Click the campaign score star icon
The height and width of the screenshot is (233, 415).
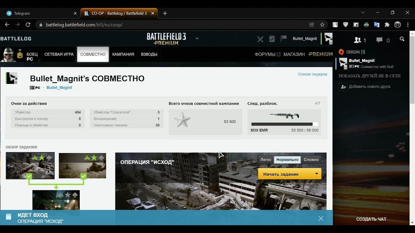tap(182, 121)
